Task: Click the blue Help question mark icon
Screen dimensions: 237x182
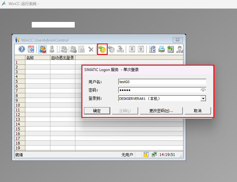Action: [x=22, y=49]
